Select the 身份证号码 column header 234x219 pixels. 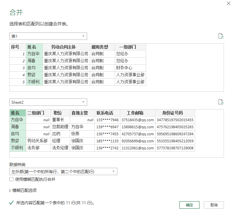pyautogui.click(x=175, y=113)
